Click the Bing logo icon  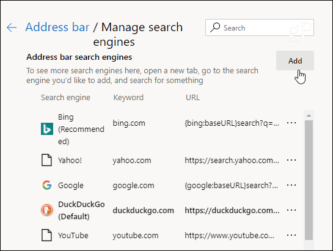tap(47, 129)
